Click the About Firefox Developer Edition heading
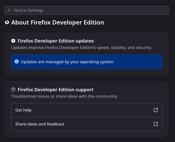175x142 pixels. pyautogui.click(x=57, y=22)
